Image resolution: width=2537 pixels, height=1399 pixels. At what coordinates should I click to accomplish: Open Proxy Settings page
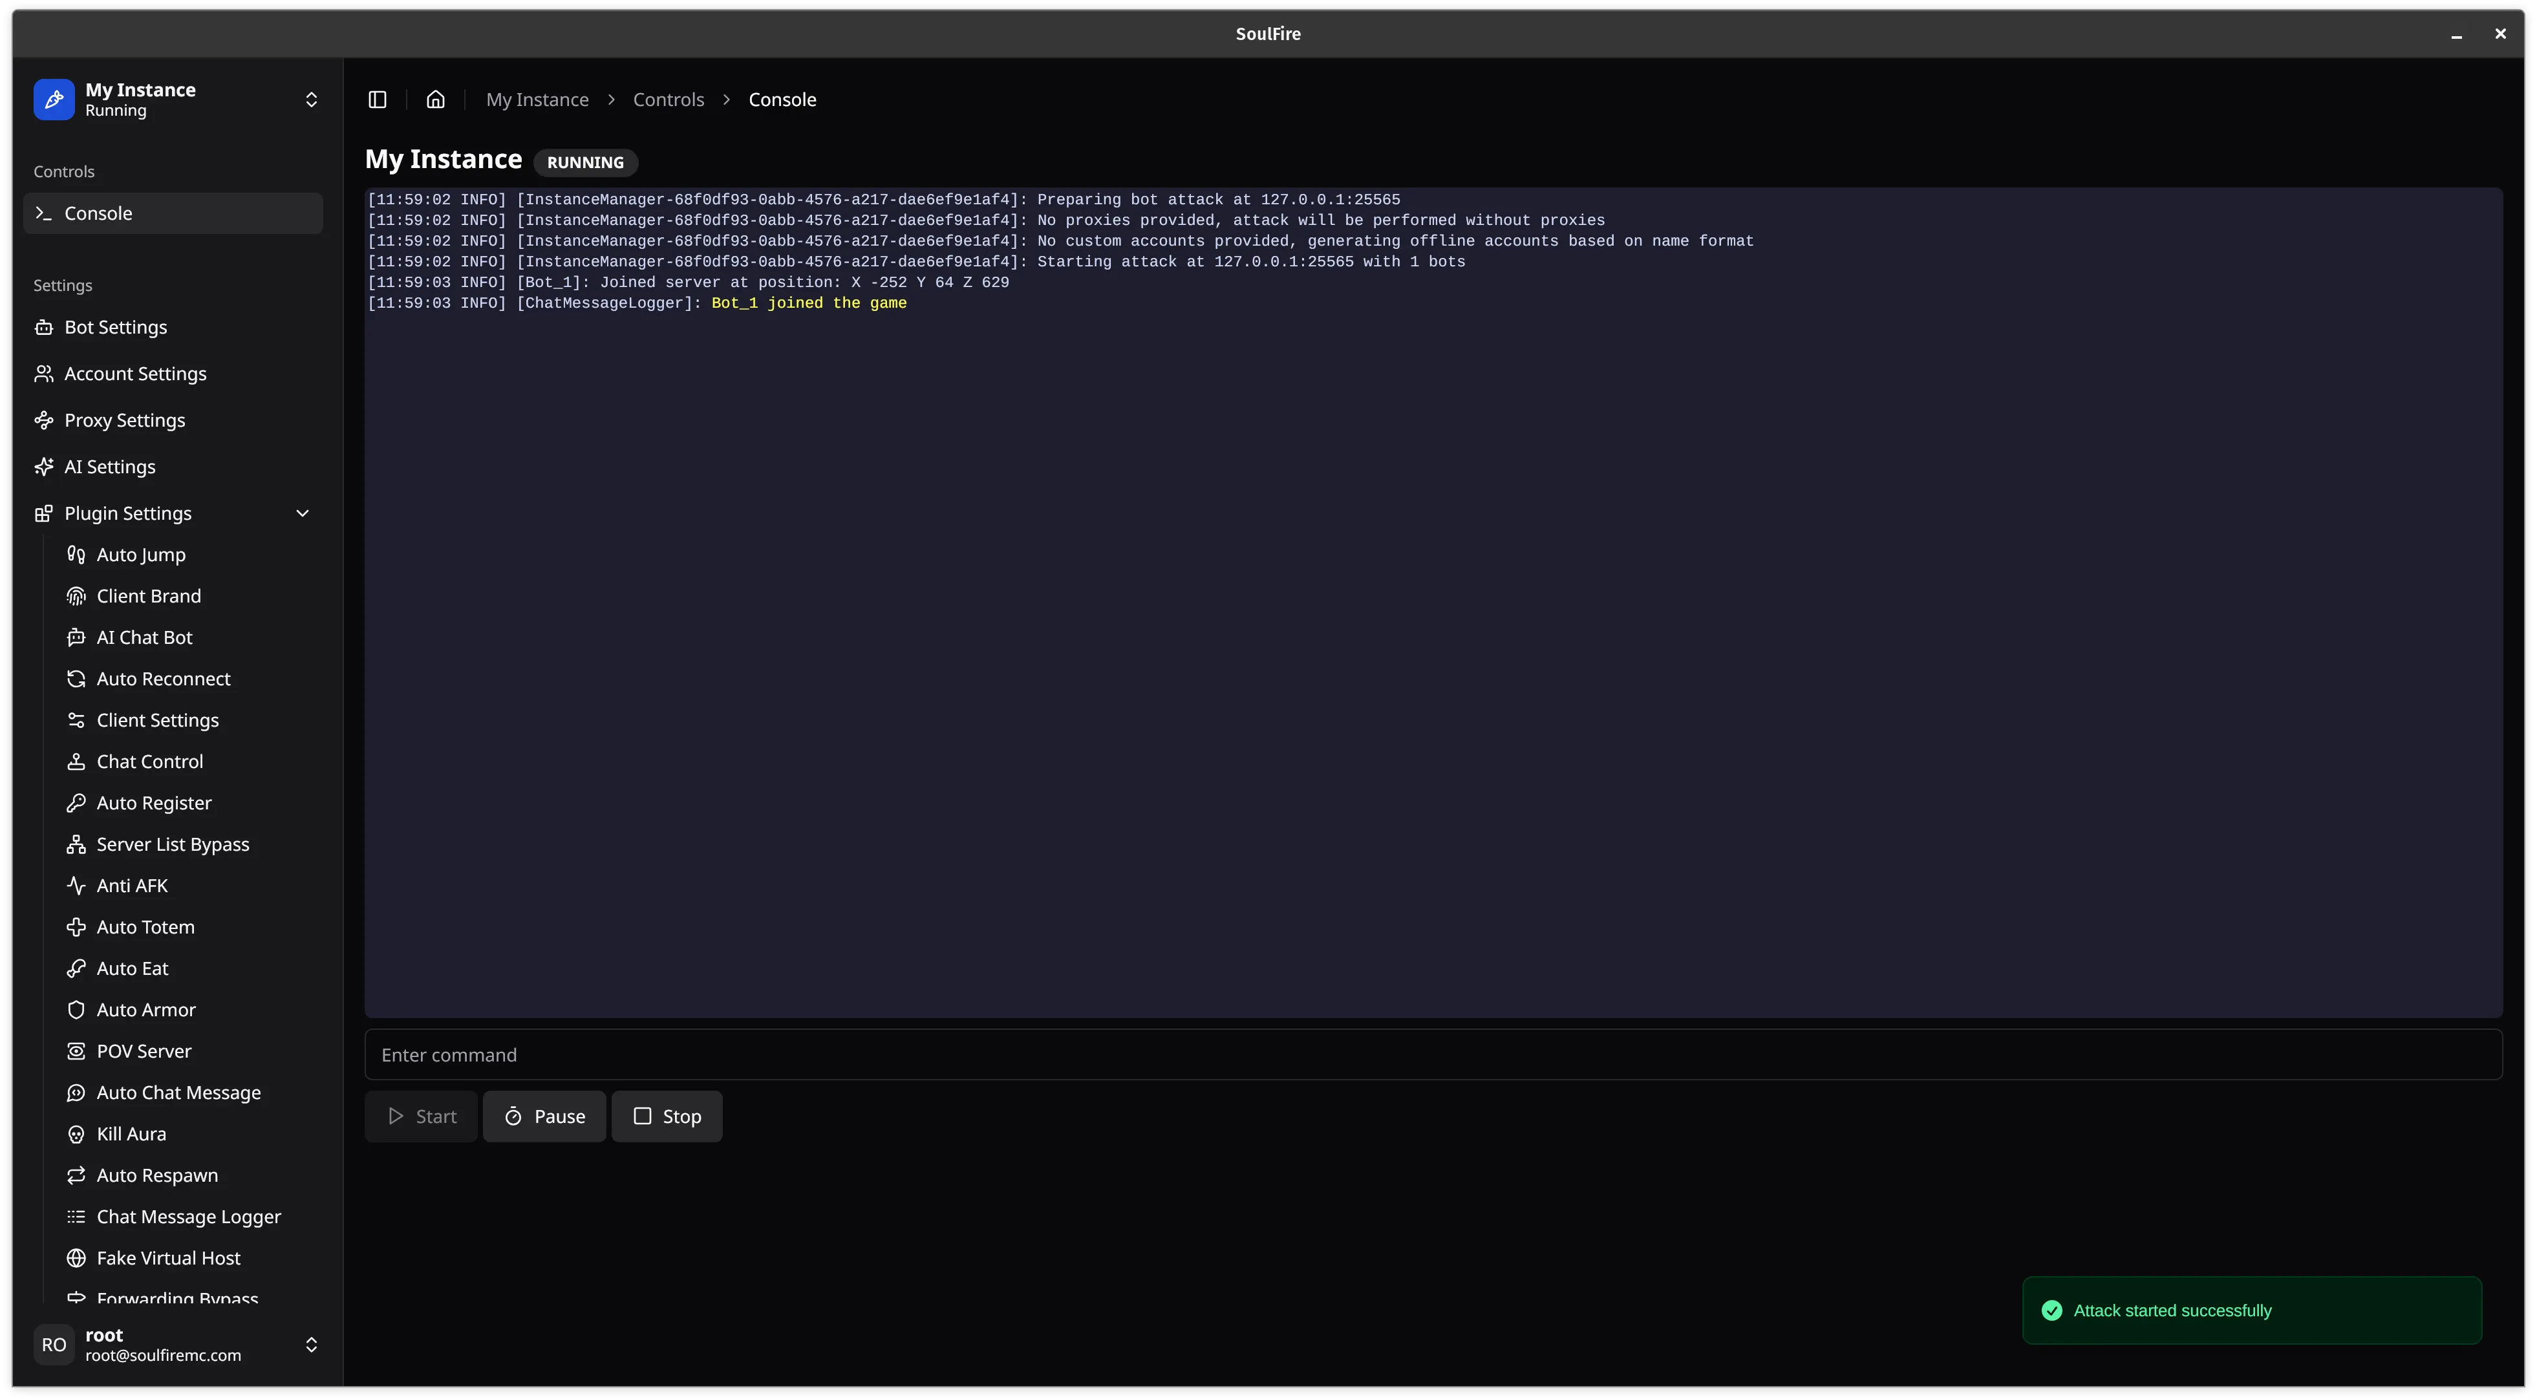tap(124, 420)
